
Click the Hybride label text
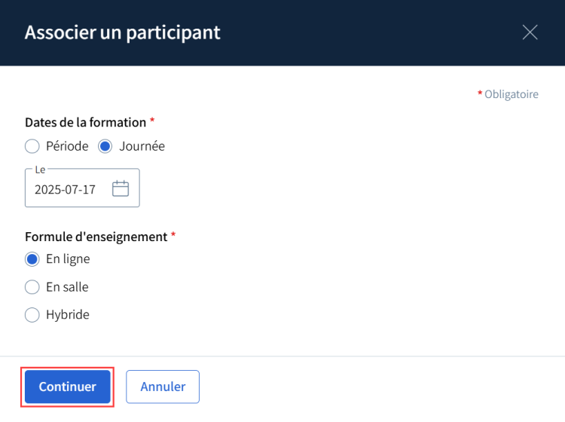pyautogui.click(x=67, y=315)
